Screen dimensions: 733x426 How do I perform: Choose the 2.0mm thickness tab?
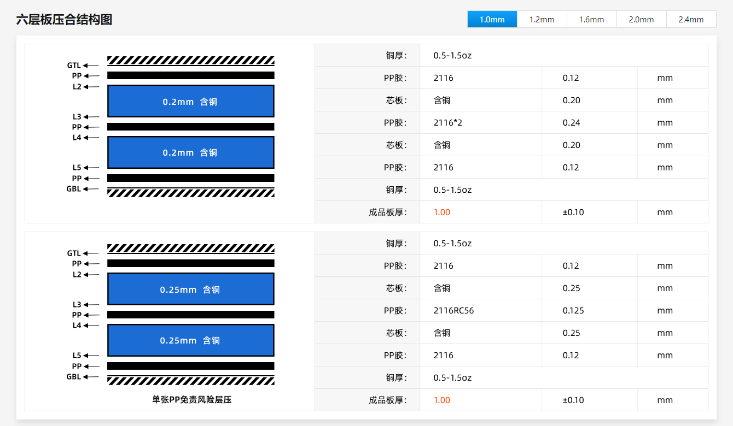coord(641,19)
